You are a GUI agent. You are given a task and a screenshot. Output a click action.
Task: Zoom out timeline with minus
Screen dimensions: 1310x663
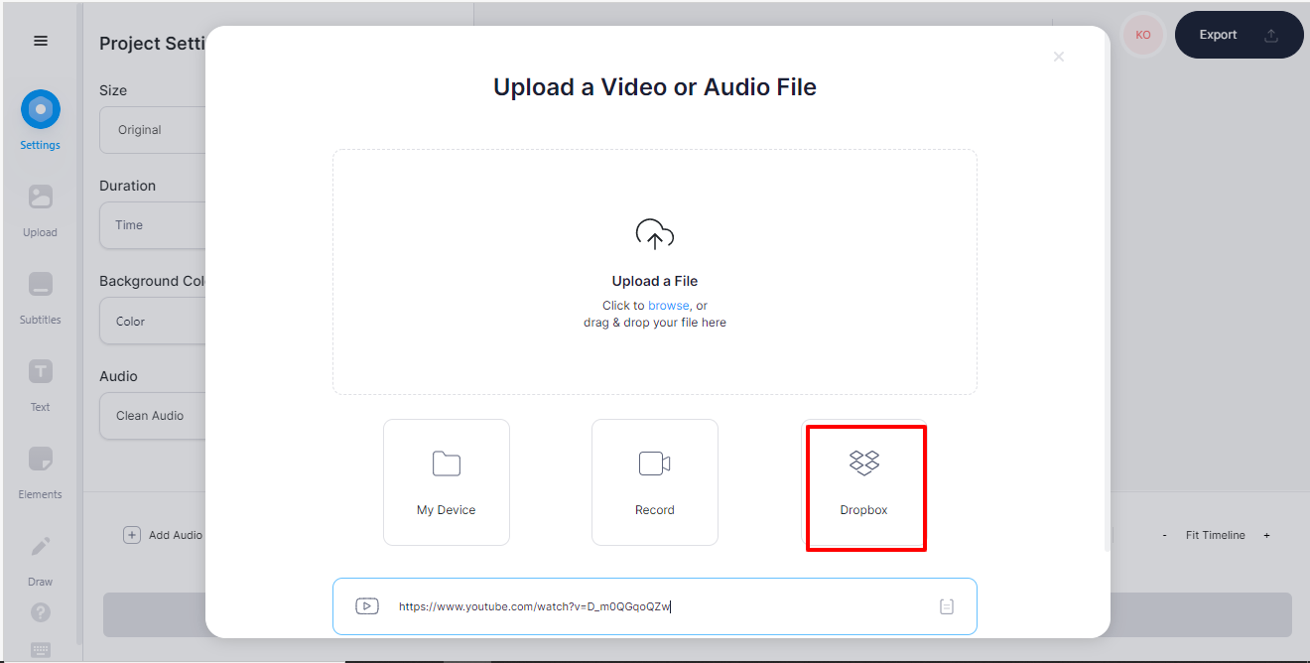coord(1165,535)
